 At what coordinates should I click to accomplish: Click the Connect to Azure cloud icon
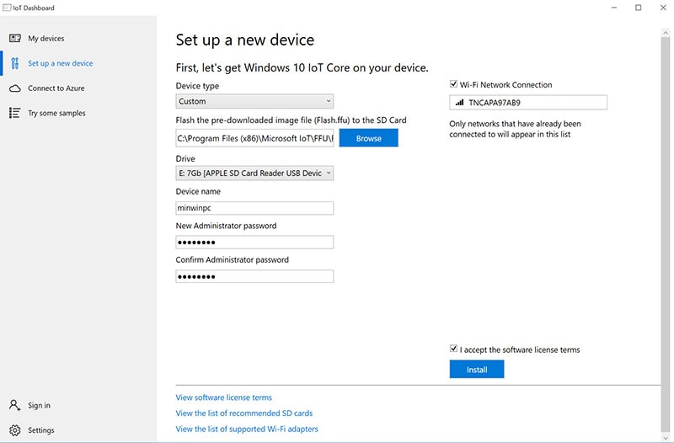click(x=14, y=88)
